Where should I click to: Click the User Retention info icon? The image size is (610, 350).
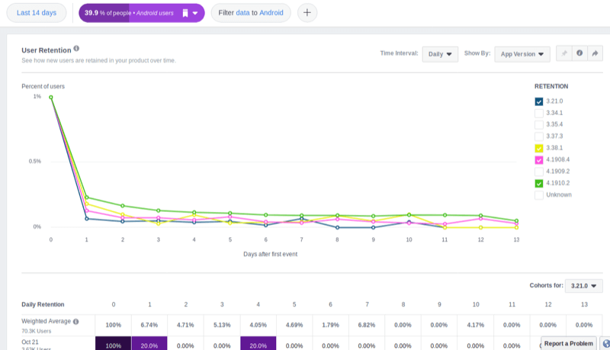(x=76, y=49)
